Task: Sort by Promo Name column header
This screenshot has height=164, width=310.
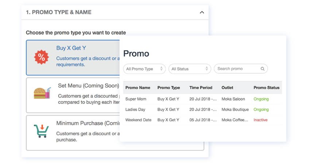Action: [x=137, y=87]
